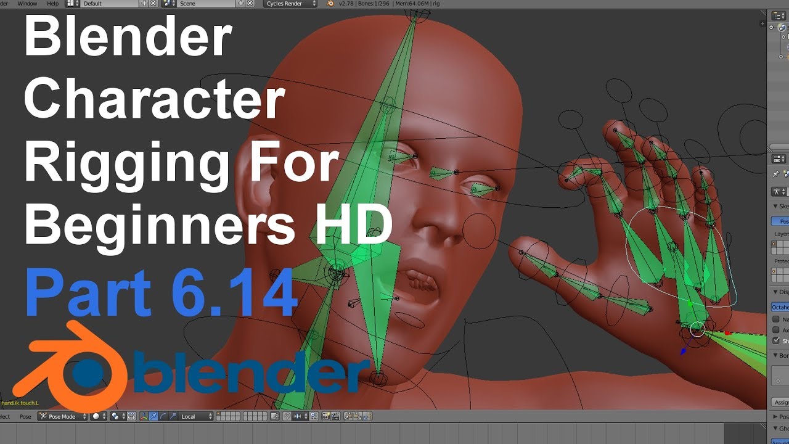Select the scale manipulator icon

(x=173, y=417)
